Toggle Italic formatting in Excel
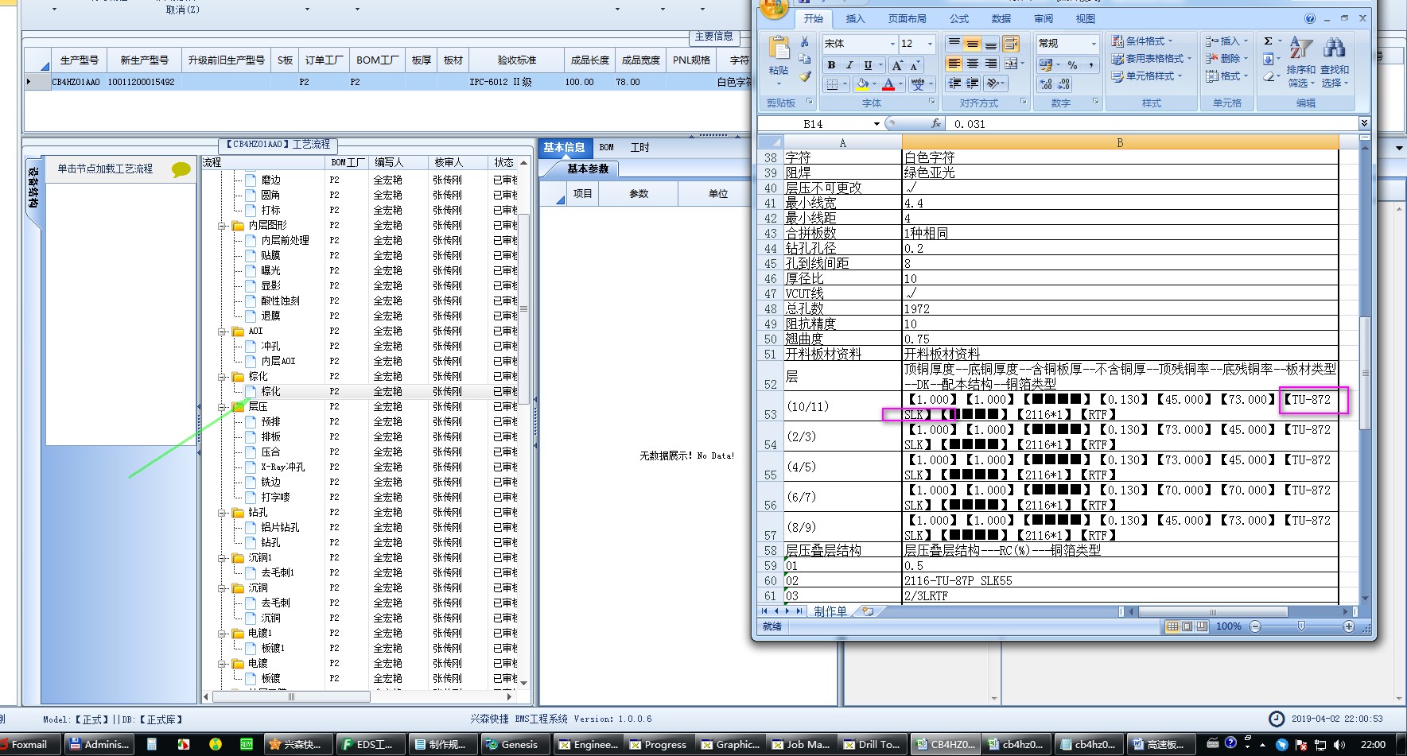This screenshot has height=756, width=1407. tap(849, 65)
